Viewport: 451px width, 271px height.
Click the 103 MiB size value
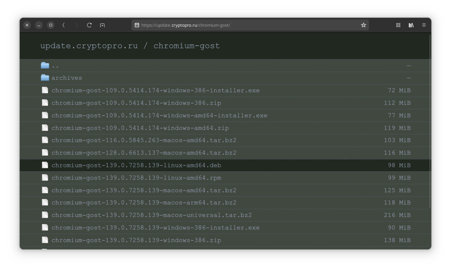tap(397, 140)
